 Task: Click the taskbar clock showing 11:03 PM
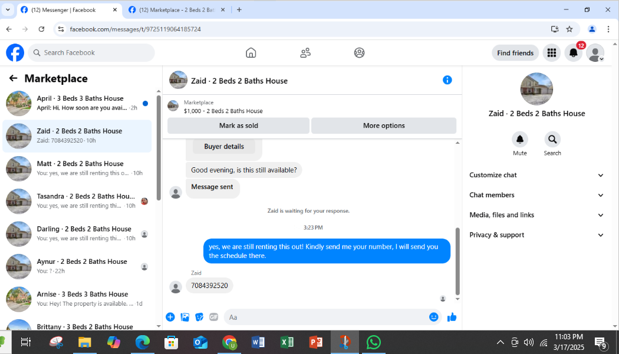[x=569, y=342]
